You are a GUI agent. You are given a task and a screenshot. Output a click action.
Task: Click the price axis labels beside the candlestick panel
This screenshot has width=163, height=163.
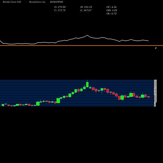(x=155, y=93)
